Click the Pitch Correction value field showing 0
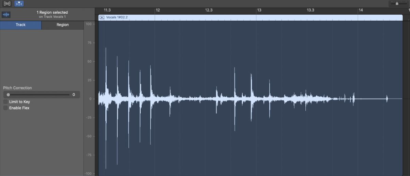This screenshot has height=176, width=410. point(74,95)
